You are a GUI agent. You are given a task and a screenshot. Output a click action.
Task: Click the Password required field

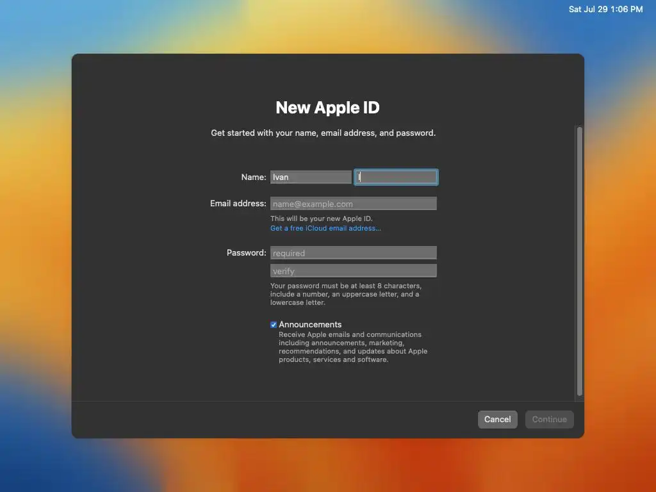354,252
